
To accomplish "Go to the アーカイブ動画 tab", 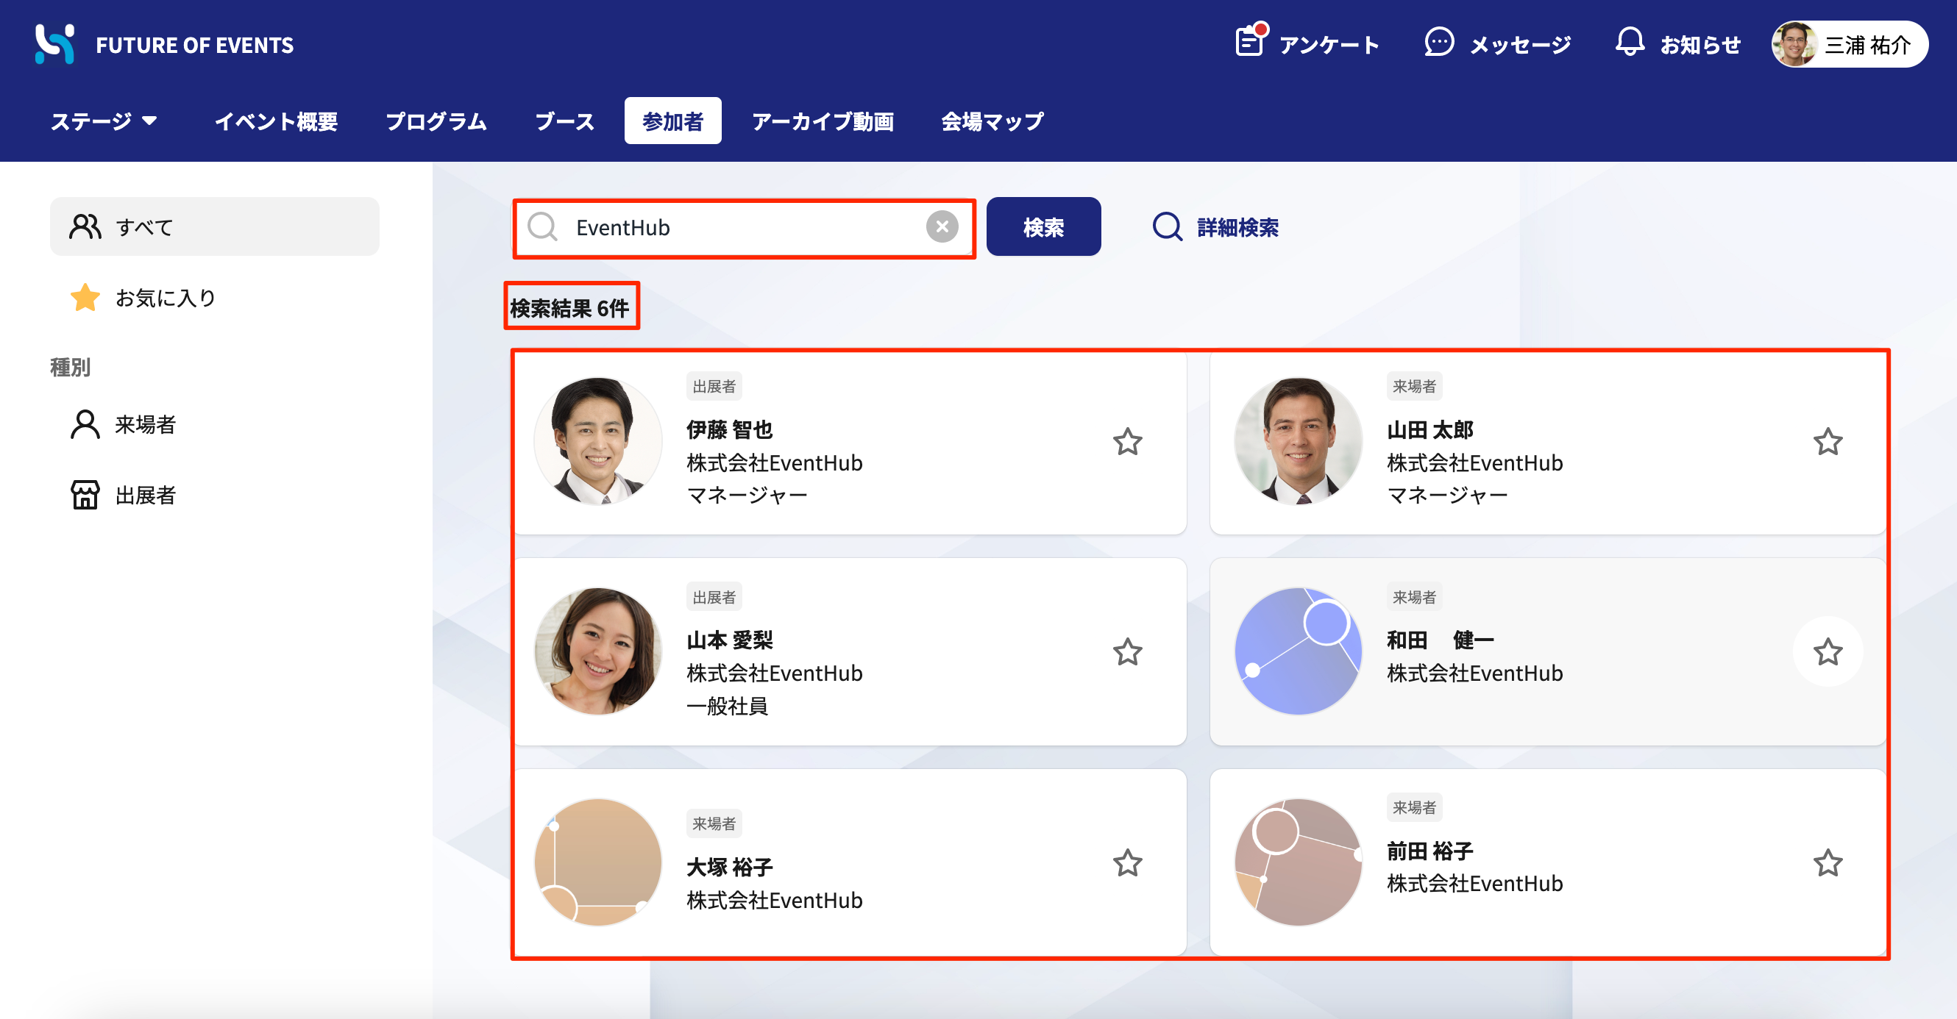I will pos(823,121).
